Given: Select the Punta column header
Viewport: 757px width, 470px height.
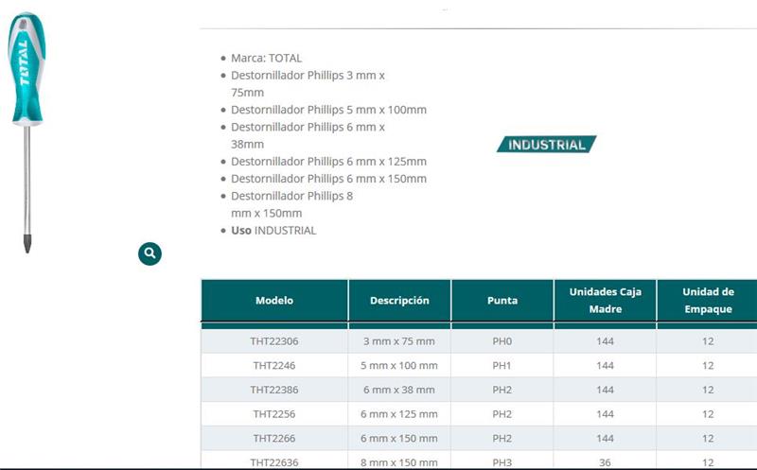Looking at the screenshot, I should pyautogui.click(x=502, y=300).
